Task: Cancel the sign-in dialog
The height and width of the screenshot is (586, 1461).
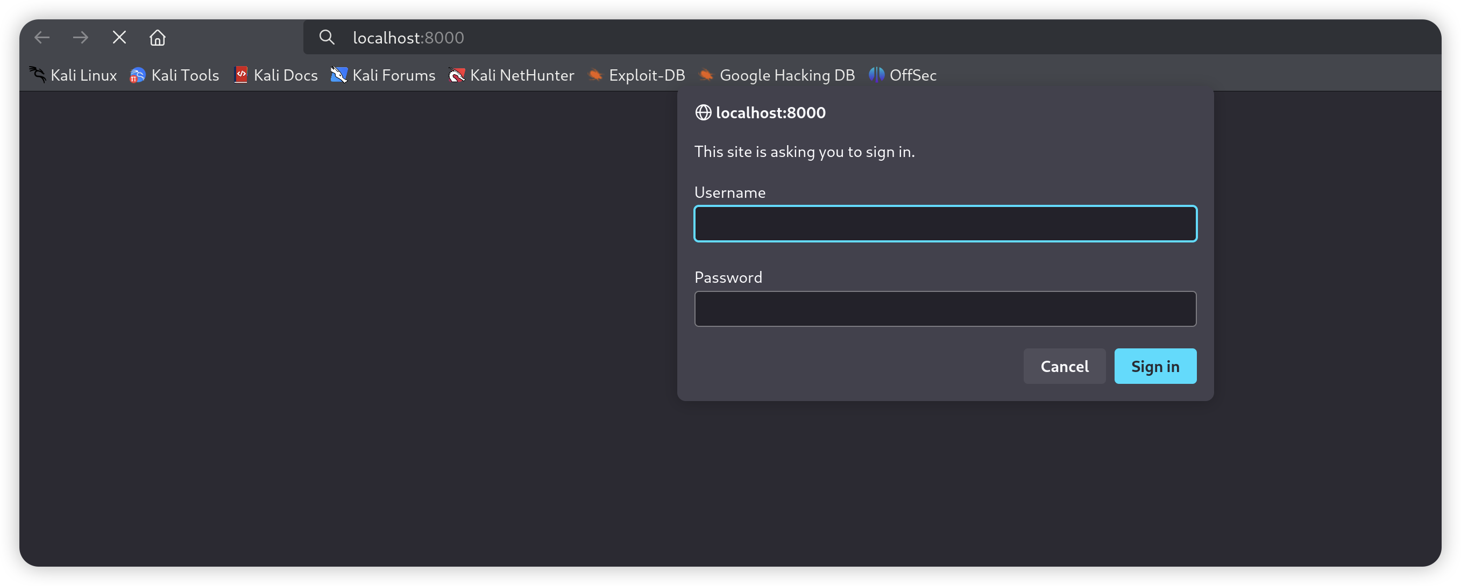Action: point(1064,366)
